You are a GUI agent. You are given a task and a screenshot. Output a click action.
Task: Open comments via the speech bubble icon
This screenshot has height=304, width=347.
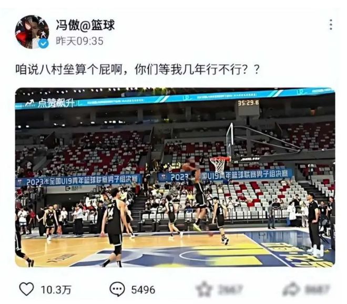[x=117, y=289]
